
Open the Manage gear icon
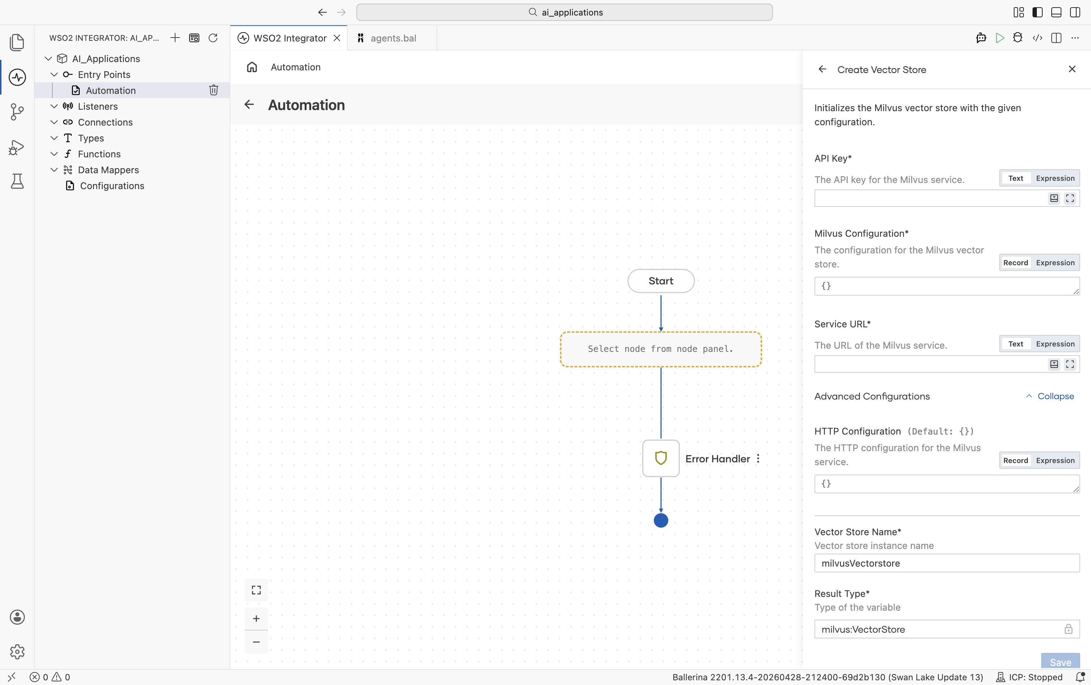pyautogui.click(x=17, y=651)
